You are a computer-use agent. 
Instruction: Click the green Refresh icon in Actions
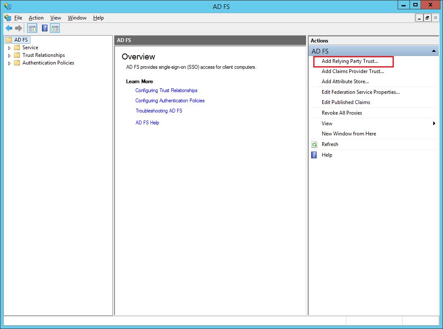tap(314, 144)
